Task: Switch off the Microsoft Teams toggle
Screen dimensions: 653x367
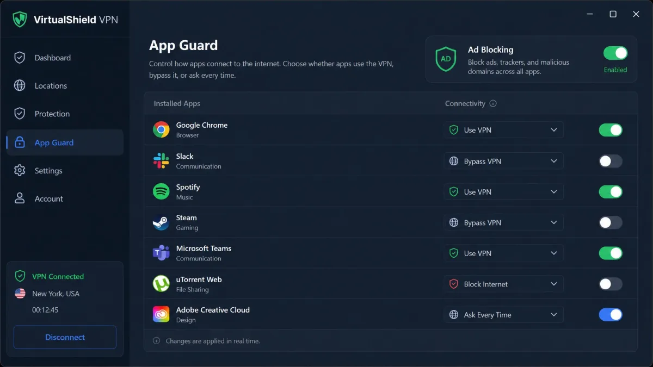Action: tap(611, 253)
